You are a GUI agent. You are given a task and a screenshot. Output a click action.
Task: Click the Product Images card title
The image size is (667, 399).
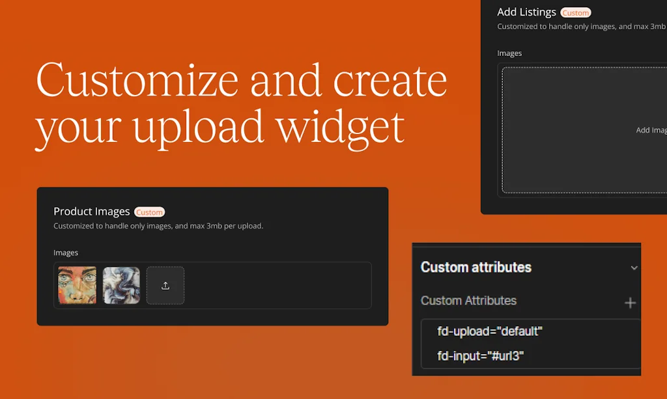coord(92,212)
